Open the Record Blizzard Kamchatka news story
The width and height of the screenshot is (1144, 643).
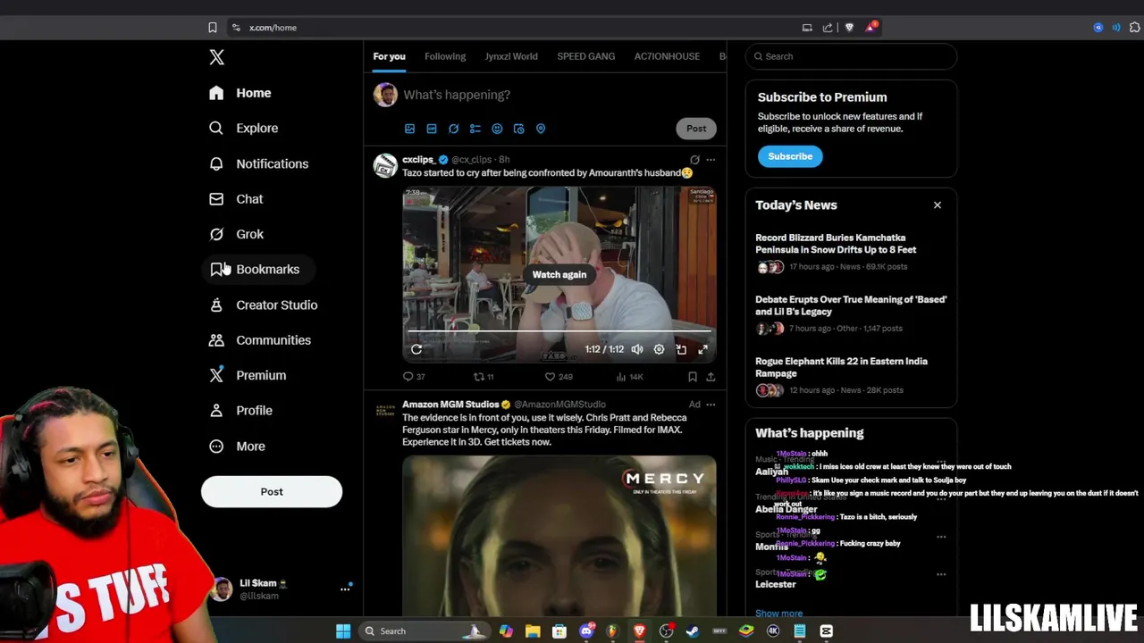836,244
